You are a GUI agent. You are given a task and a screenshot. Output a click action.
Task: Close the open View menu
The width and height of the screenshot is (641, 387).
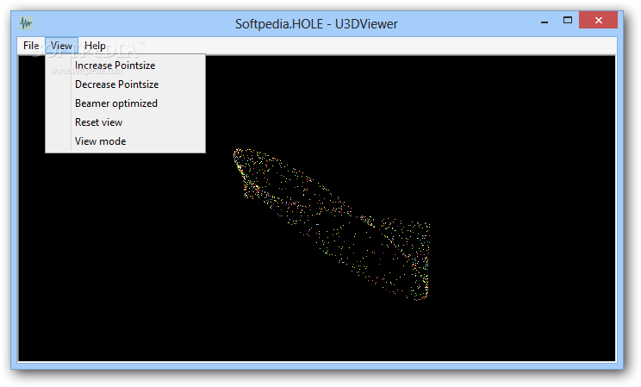[x=61, y=46]
